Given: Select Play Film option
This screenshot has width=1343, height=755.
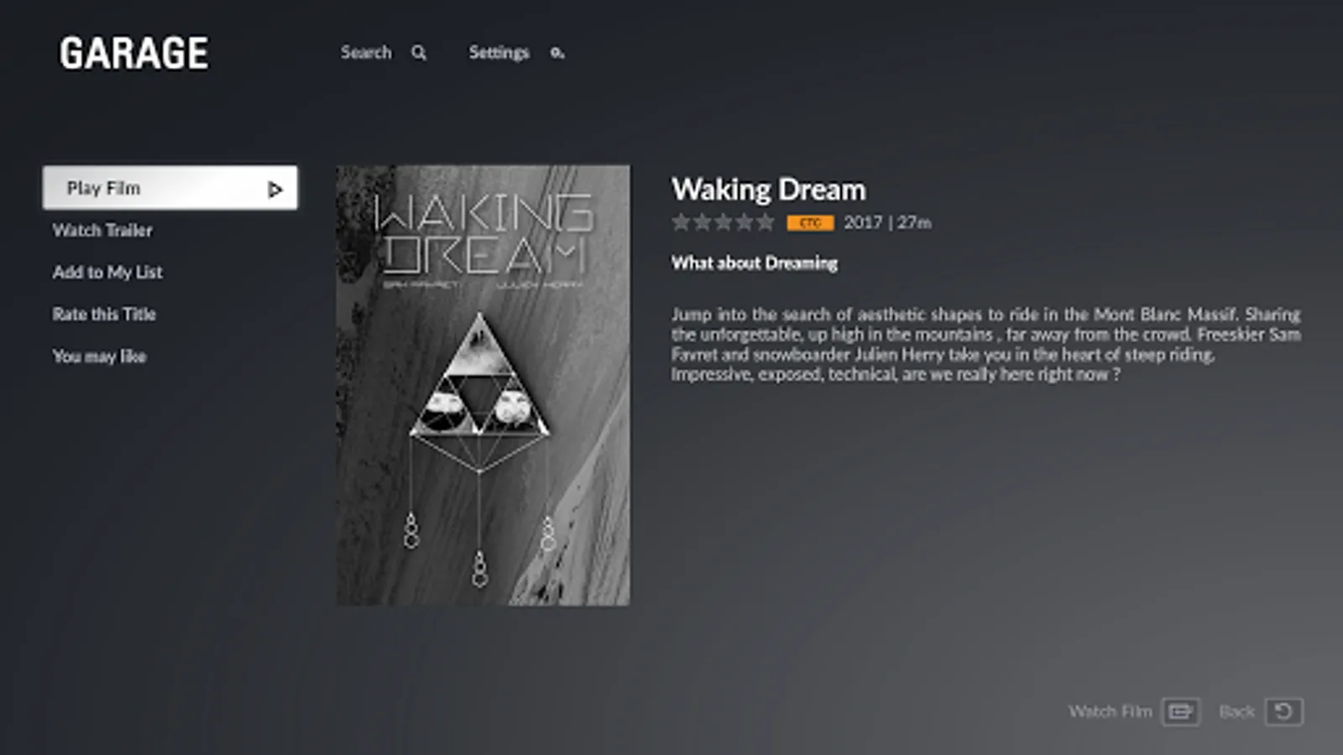Looking at the screenshot, I should point(170,187).
